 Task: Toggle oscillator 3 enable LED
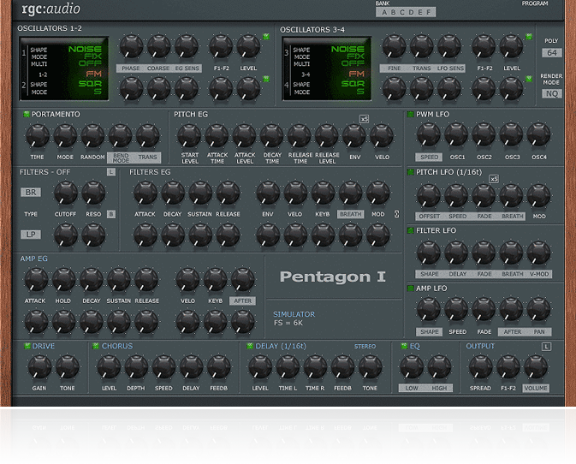529,36
